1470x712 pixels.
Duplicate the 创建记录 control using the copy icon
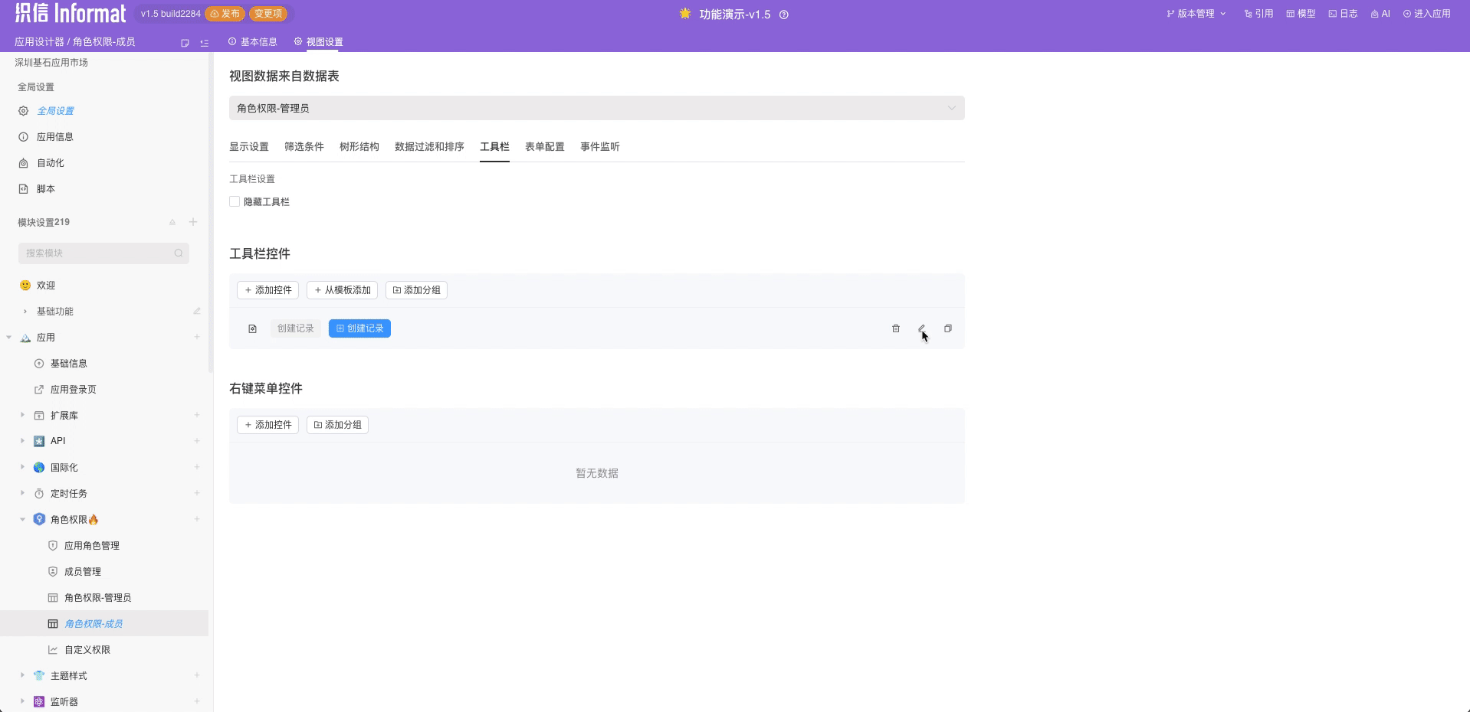[948, 328]
